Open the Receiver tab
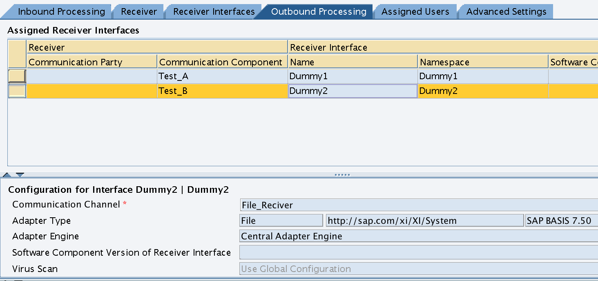This screenshot has height=281, width=598. (x=139, y=11)
